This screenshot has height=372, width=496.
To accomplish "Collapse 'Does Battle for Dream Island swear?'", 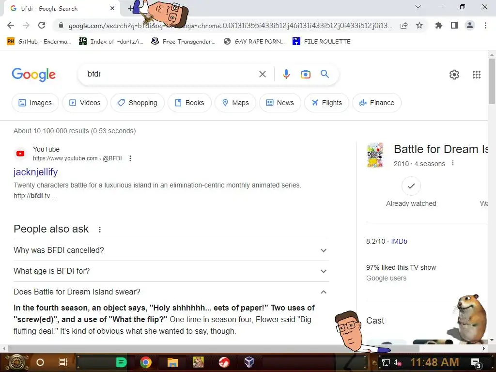I will [171, 292].
